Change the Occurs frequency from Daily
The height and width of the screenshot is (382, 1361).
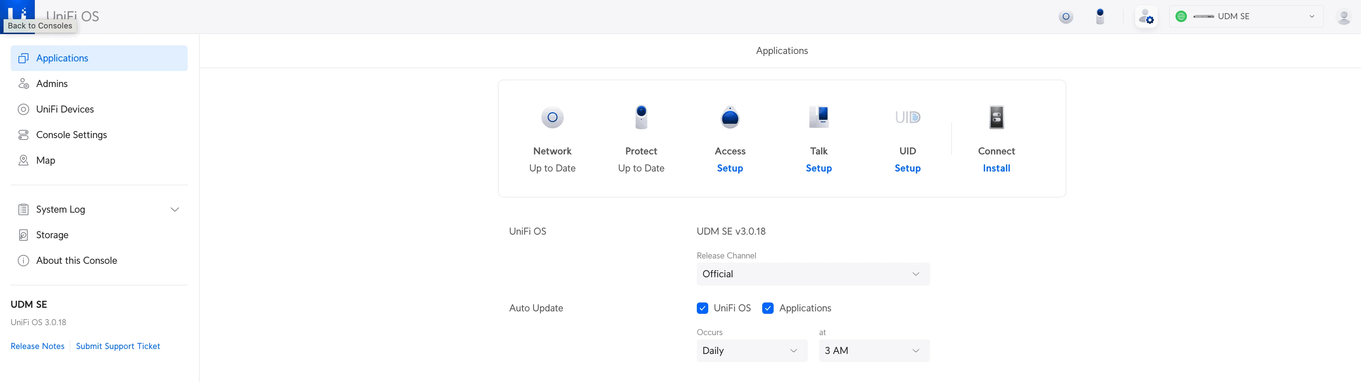(x=751, y=350)
